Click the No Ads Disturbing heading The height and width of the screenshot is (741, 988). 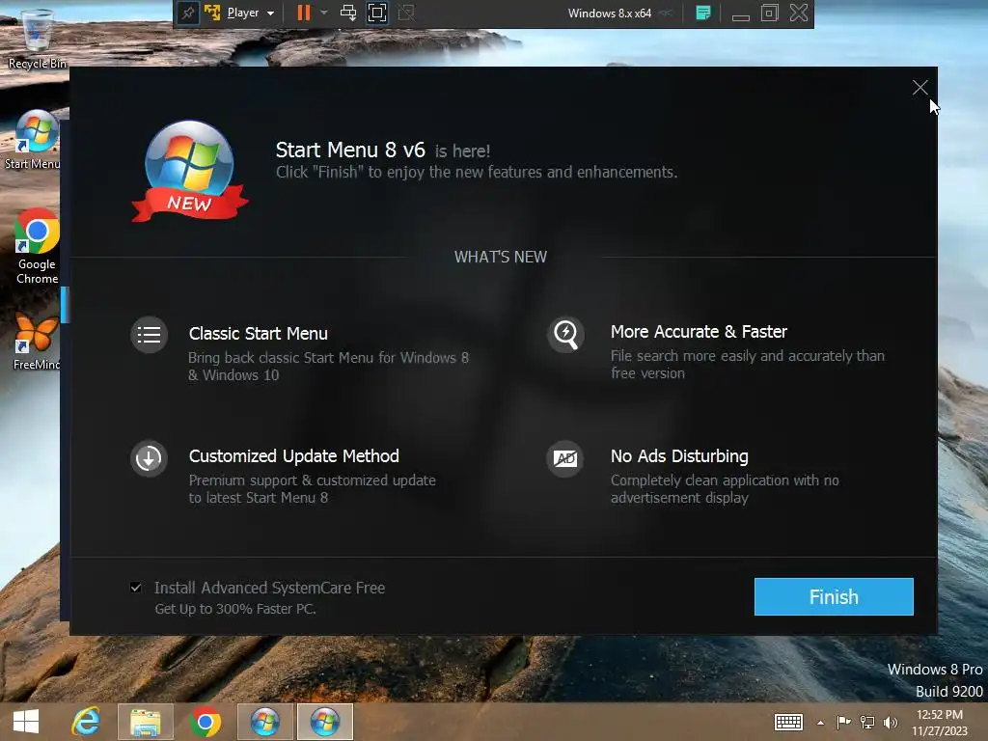coord(679,456)
